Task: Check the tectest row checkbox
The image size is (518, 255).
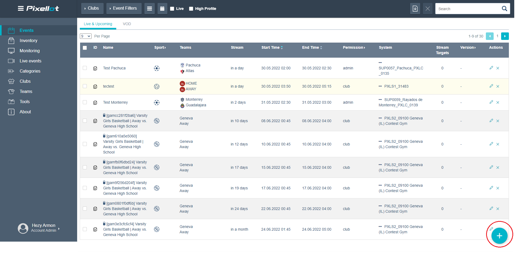Action: (85, 86)
